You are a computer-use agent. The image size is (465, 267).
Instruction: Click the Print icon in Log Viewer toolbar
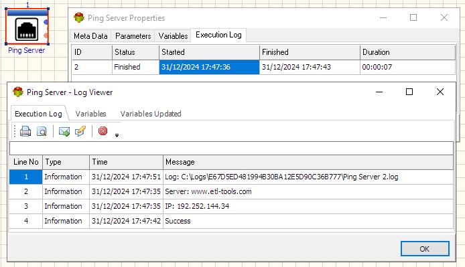[25, 131]
